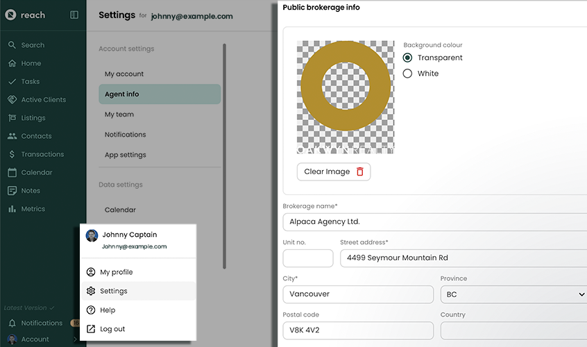
Task: Click the Notifications bell icon
Action: click(12, 323)
